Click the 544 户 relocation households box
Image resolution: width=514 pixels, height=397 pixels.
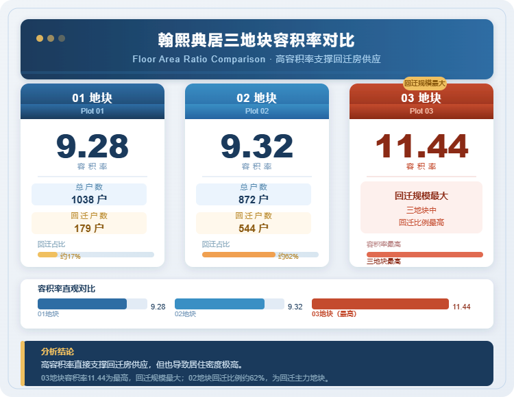(254, 223)
